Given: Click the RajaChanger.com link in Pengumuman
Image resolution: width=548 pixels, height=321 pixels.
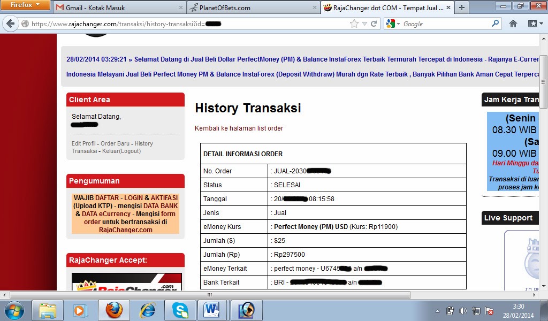Looking at the screenshot, I should pyautogui.click(x=125, y=230).
